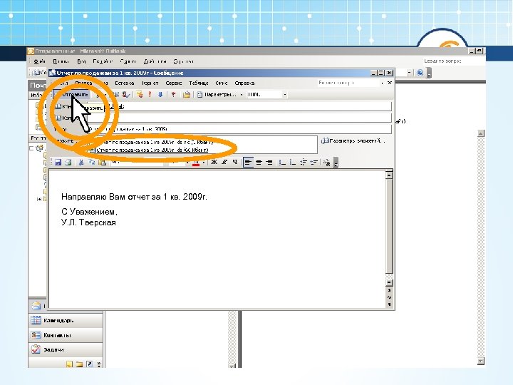Click the Print icon in formatting toolbar
This screenshot has height=385, width=513.
(68, 162)
